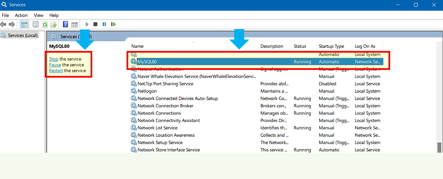Click the Maintains a ... description cell
The height and width of the screenshot is (179, 443).
pos(274,91)
